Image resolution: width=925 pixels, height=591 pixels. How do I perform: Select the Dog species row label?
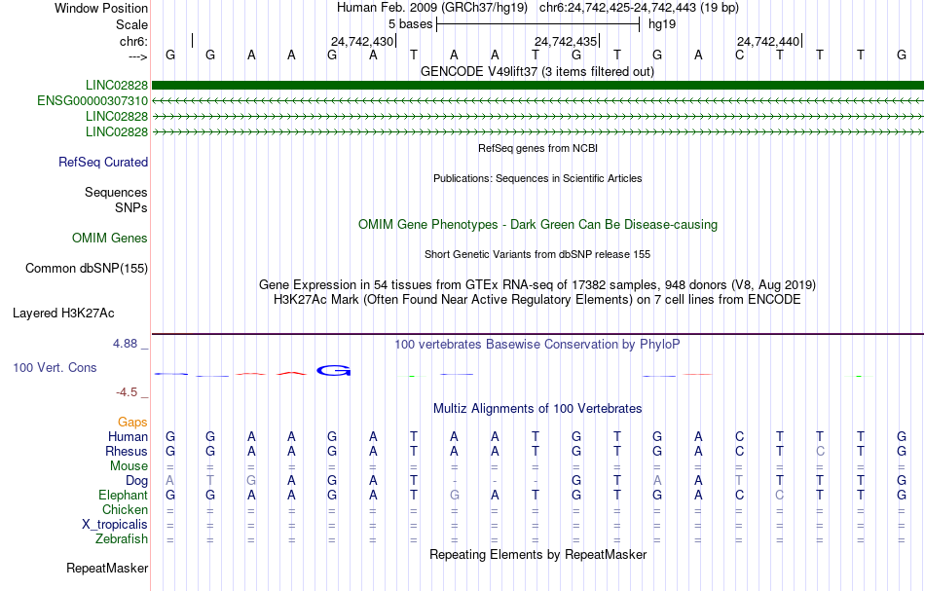coord(137,481)
